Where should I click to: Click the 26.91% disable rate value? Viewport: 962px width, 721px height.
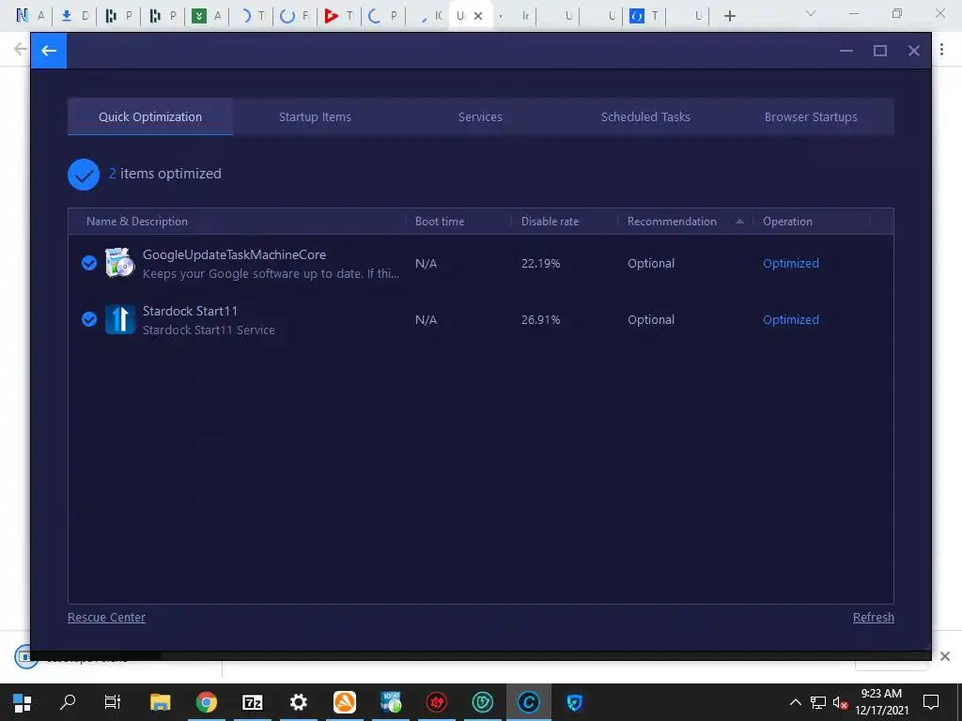[x=540, y=319]
